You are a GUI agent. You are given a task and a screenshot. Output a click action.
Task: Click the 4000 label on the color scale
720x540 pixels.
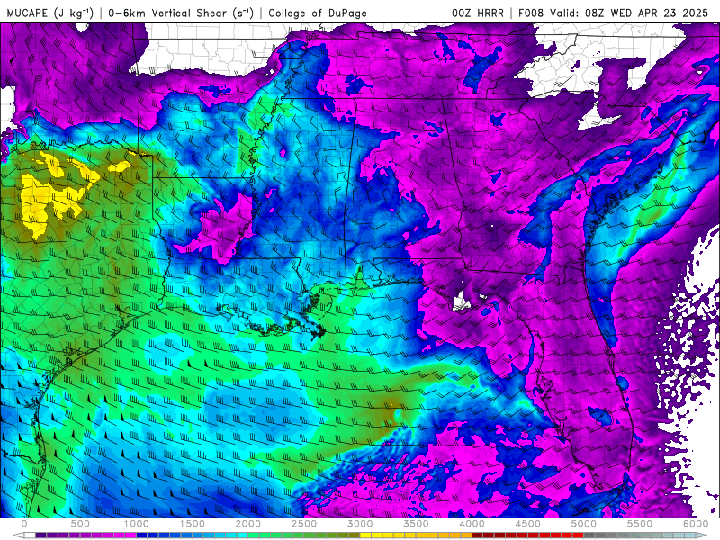tap(472, 524)
